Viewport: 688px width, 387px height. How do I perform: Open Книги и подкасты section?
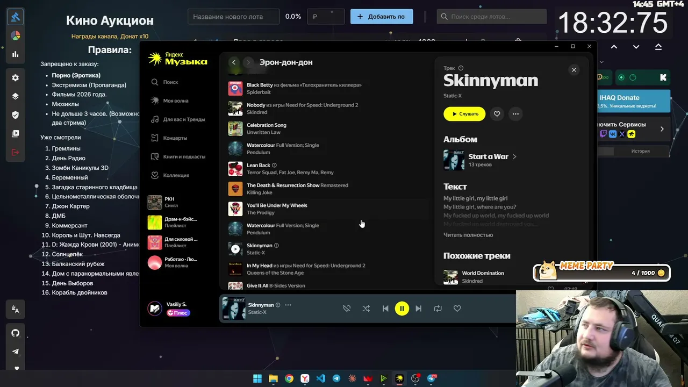point(178,156)
